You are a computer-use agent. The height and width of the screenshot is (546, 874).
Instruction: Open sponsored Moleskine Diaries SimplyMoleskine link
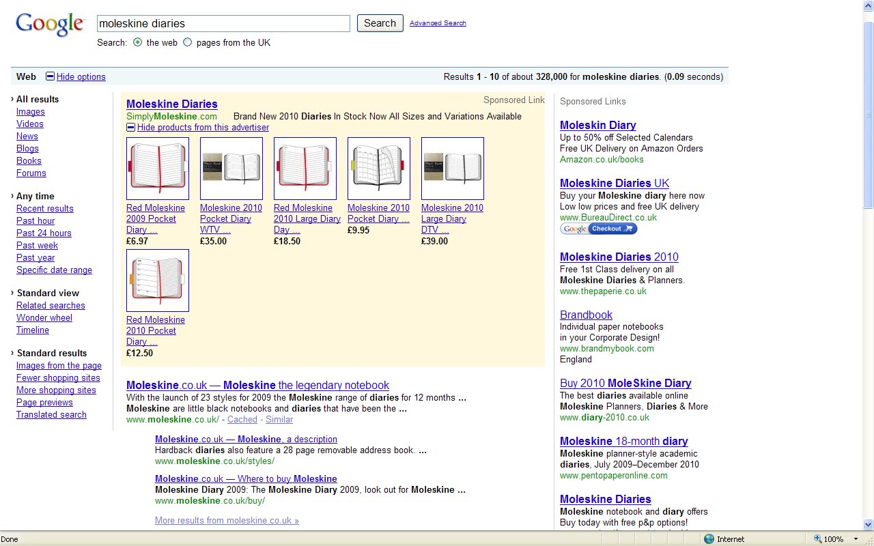[172, 104]
